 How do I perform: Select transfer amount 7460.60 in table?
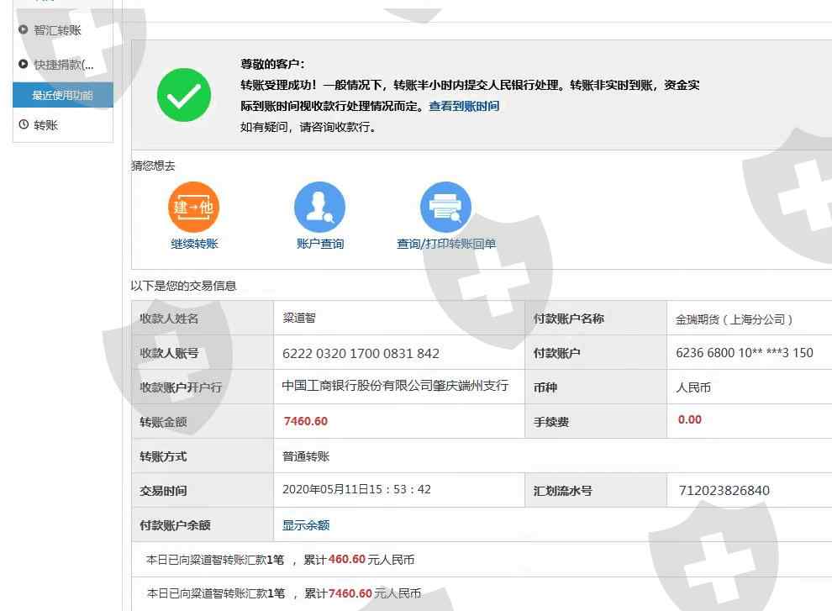(306, 421)
